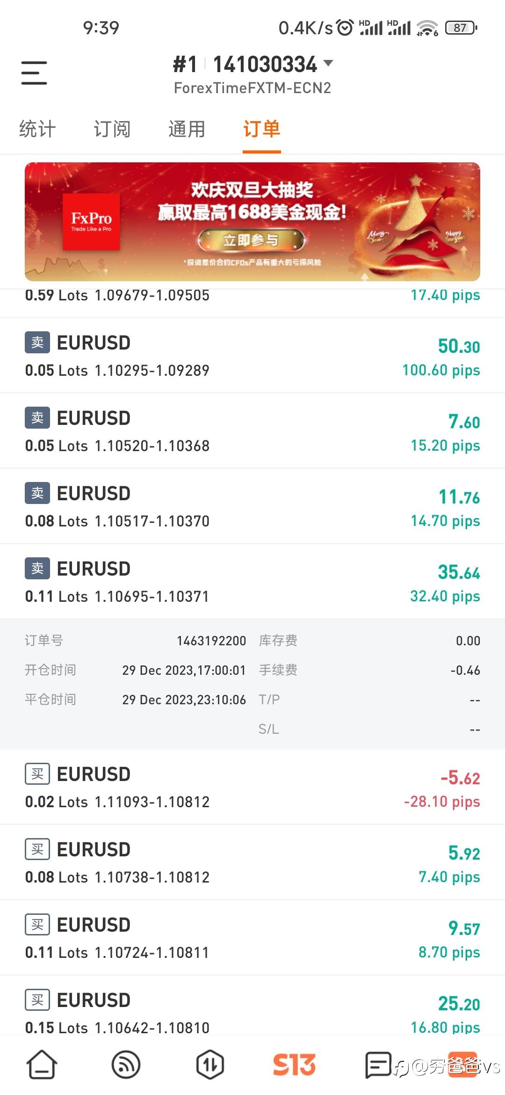Go to the Home icon
The width and height of the screenshot is (505, 1095).
tap(42, 1065)
